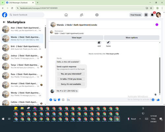Send quick reply "Yes, are you interested?"
The image size is (165, 132).
point(71,74)
